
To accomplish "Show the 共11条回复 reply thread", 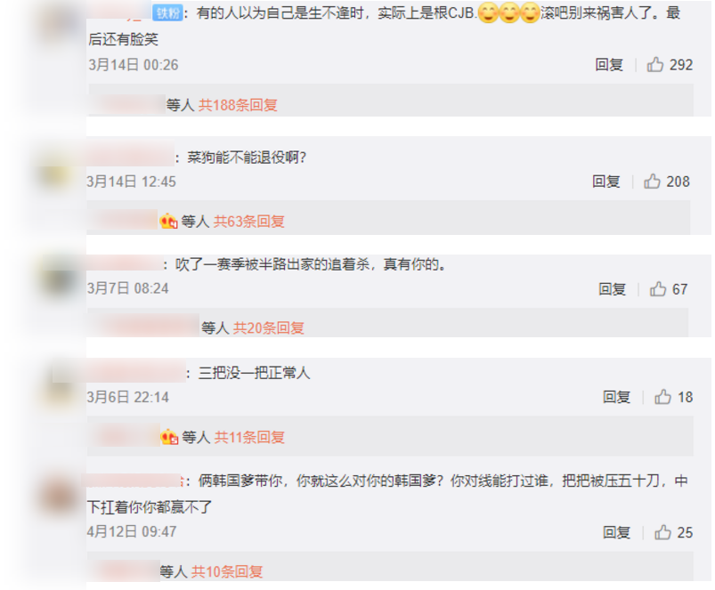I will (x=249, y=437).
